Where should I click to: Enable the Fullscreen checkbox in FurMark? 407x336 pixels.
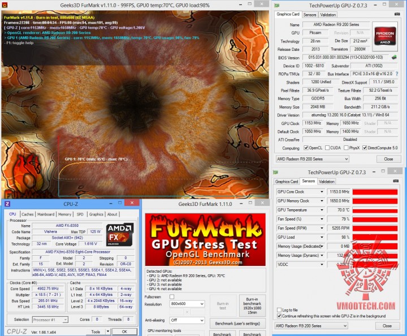coord(172,296)
